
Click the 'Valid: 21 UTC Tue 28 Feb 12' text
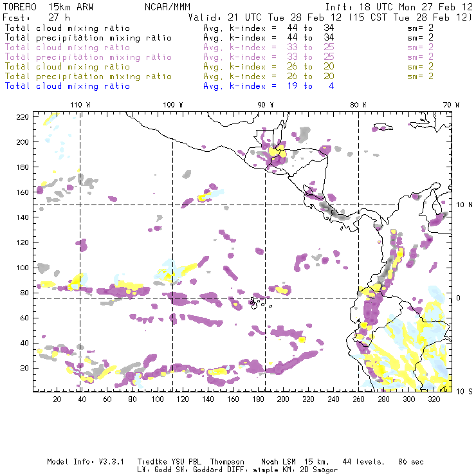pyautogui.click(x=265, y=17)
